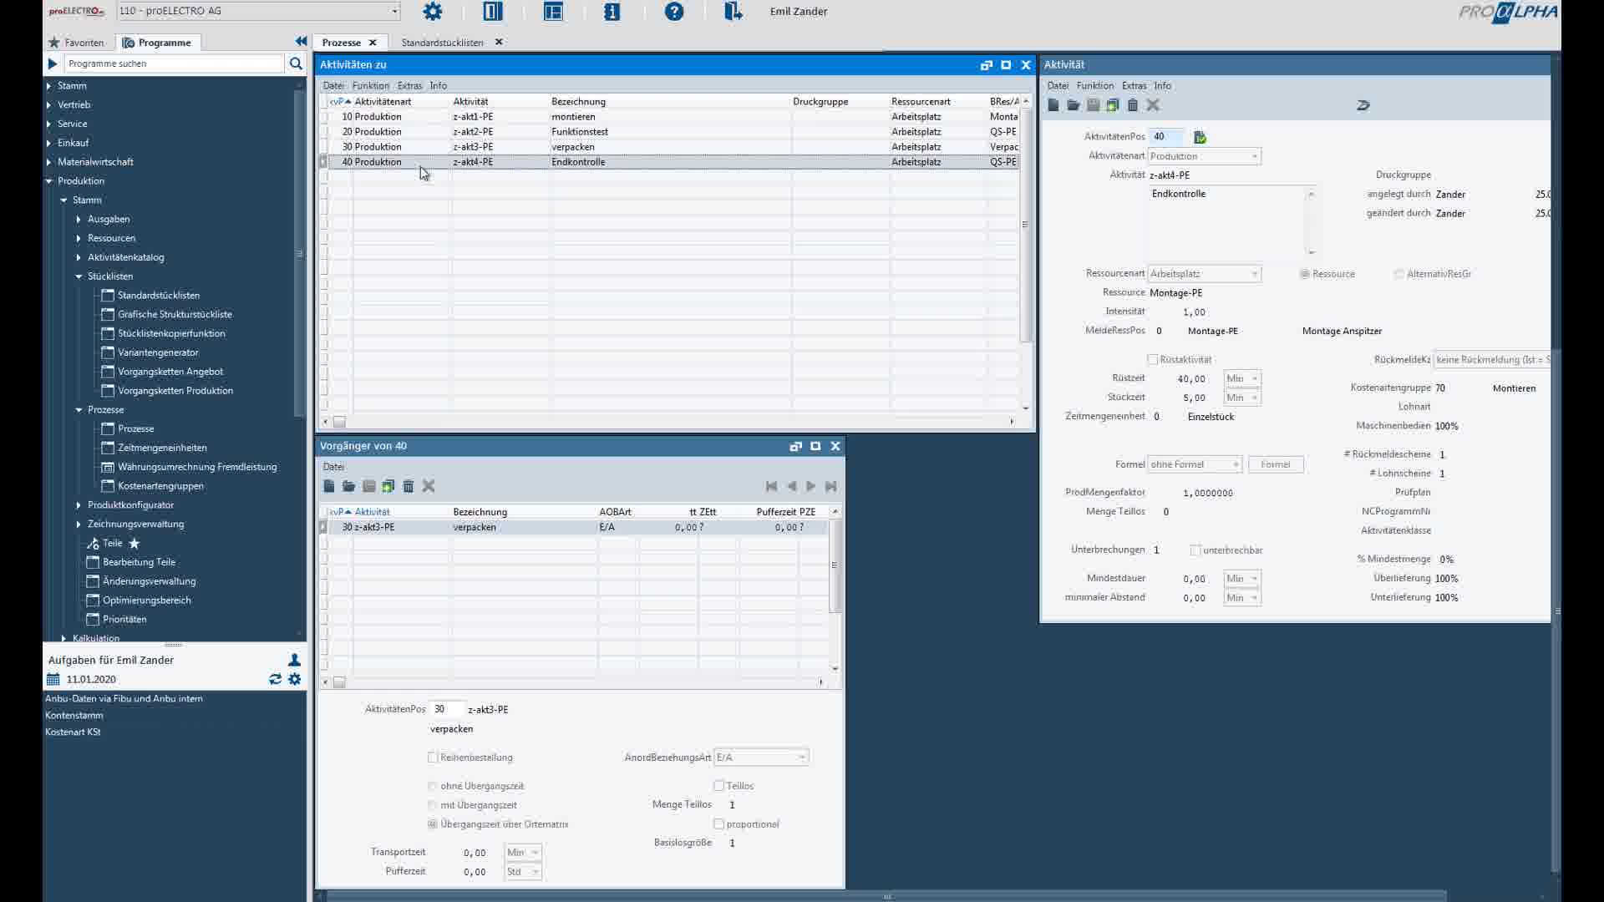
Task: Toggle the Teillos checkbox
Action: [x=718, y=786]
